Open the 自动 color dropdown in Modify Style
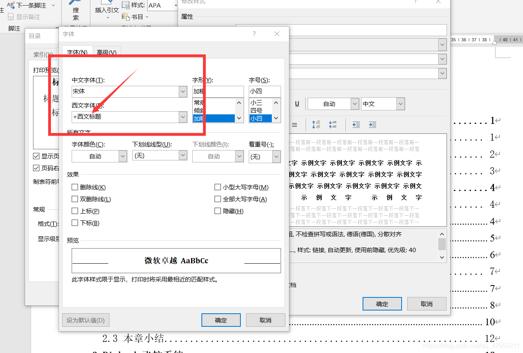523x353 pixels. pyautogui.click(x=355, y=104)
